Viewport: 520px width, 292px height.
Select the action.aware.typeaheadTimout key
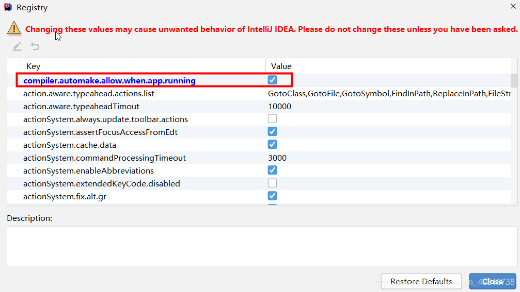click(x=81, y=107)
